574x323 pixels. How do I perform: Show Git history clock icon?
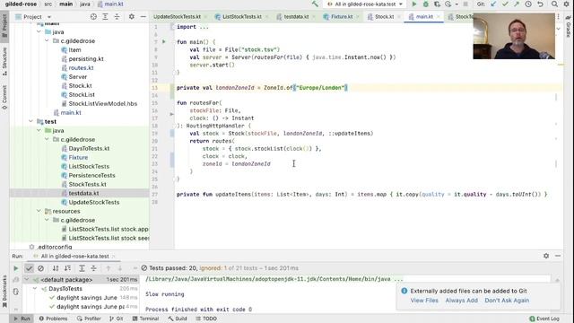click(528, 4)
